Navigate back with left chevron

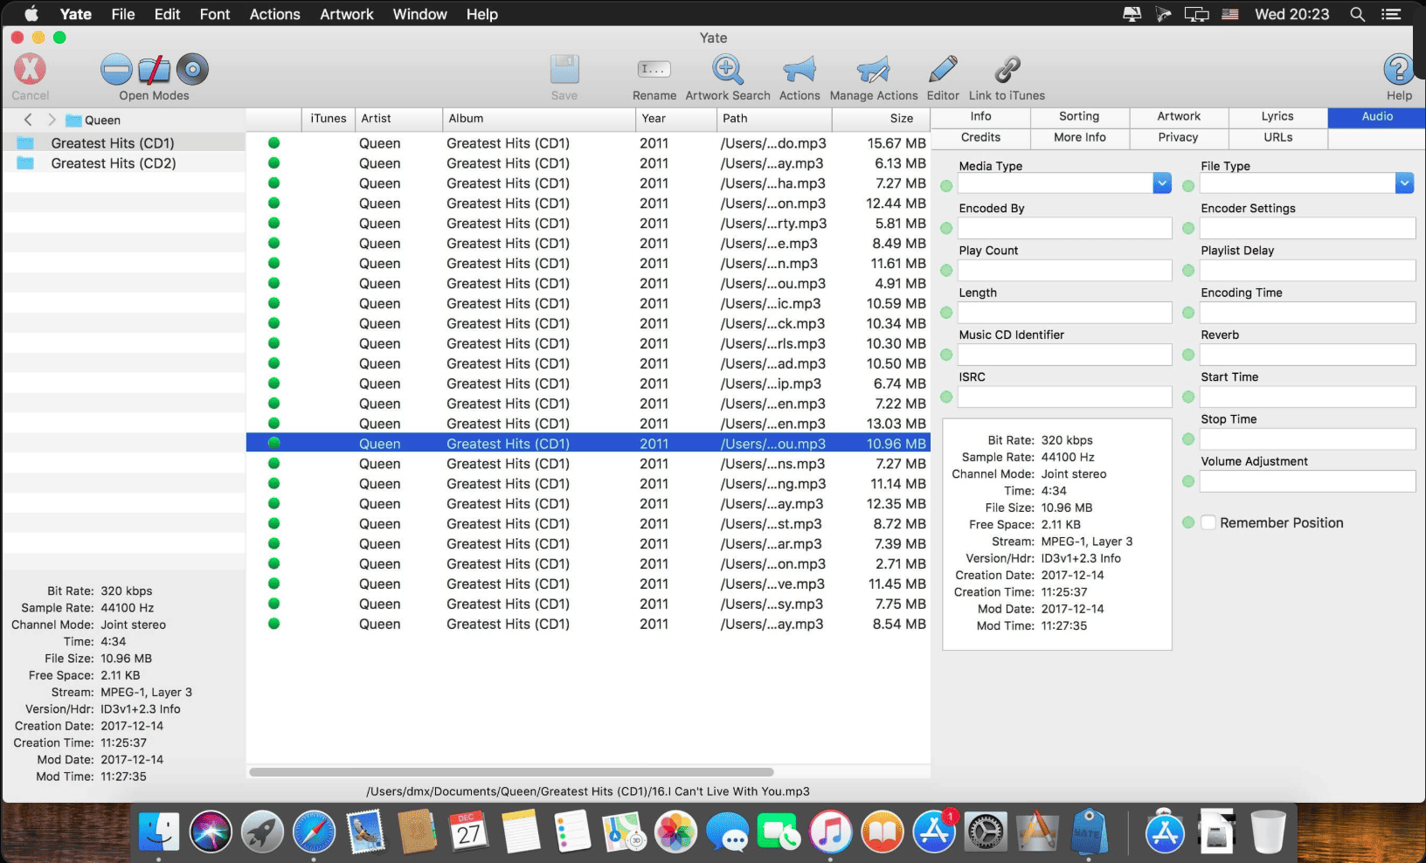pos(28,120)
